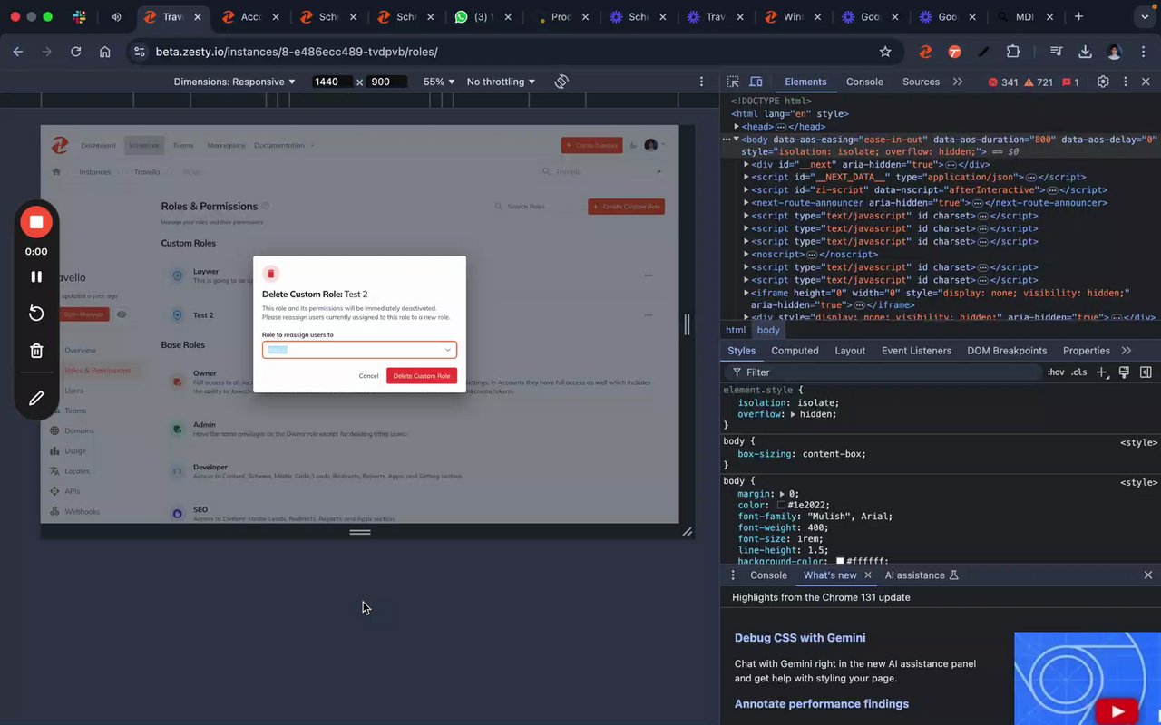Click the site information icon in address bar

pos(139,52)
